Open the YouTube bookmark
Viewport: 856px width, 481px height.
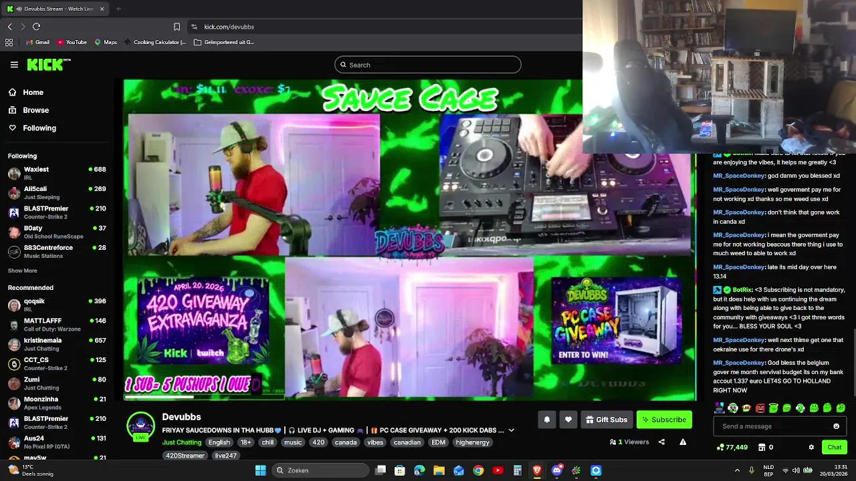[x=72, y=42]
